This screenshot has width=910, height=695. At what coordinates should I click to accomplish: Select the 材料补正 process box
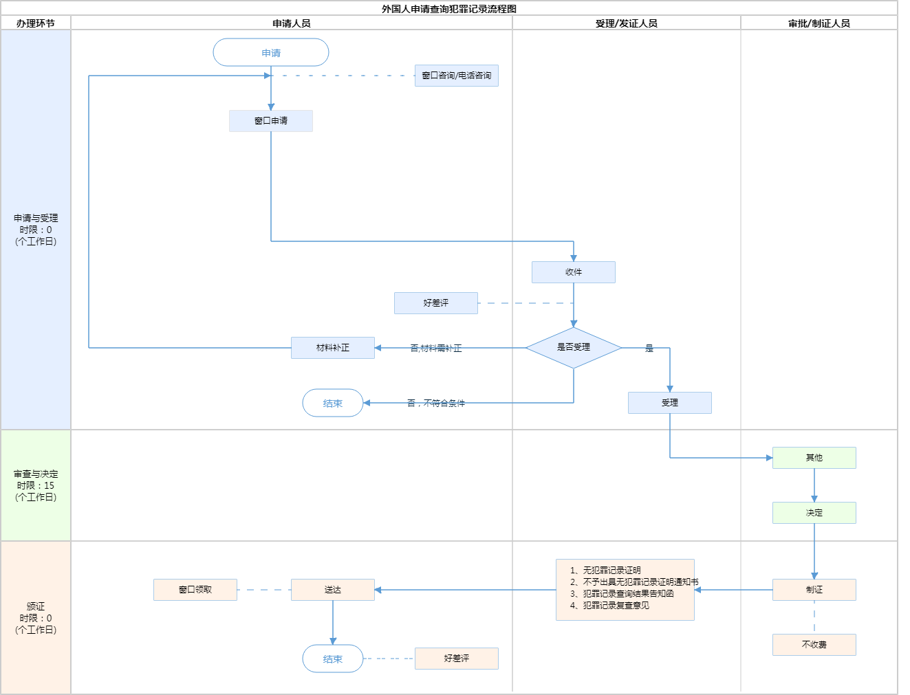point(333,348)
